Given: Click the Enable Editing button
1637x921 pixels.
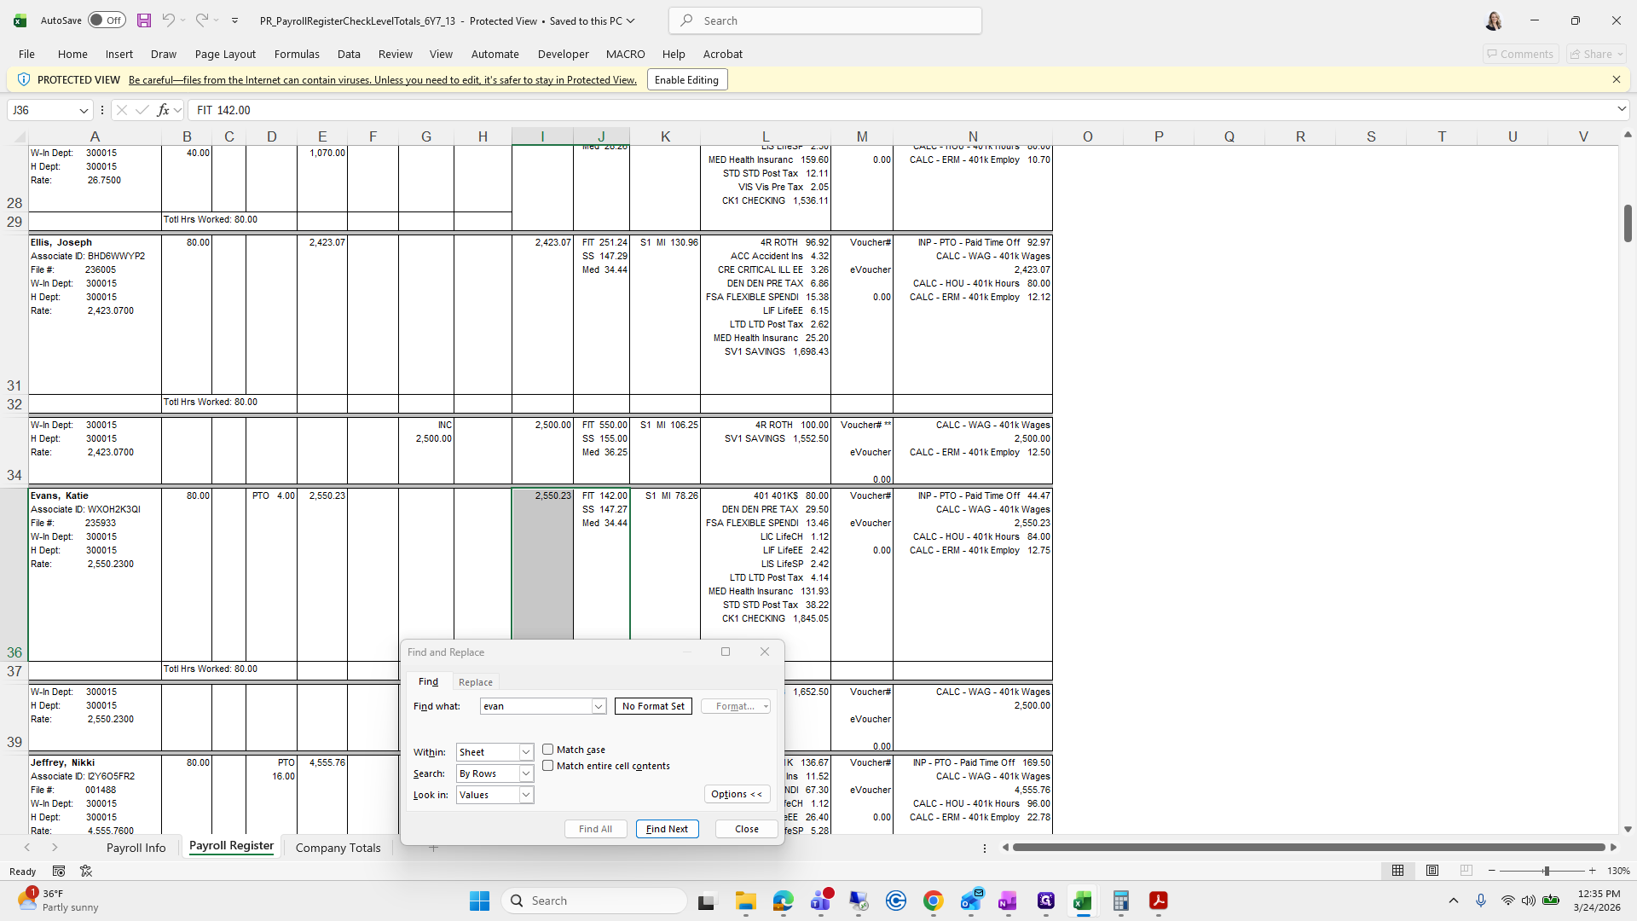Looking at the screenshot, I should [686, 79].
